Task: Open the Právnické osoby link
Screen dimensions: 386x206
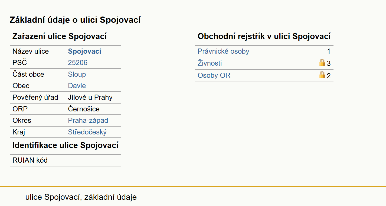Action: (223, 51)
